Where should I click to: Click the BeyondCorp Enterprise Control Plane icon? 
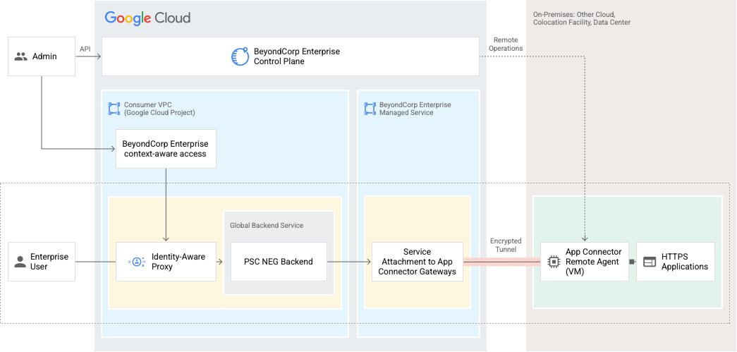pyautogui.click(x=240, y=56)
